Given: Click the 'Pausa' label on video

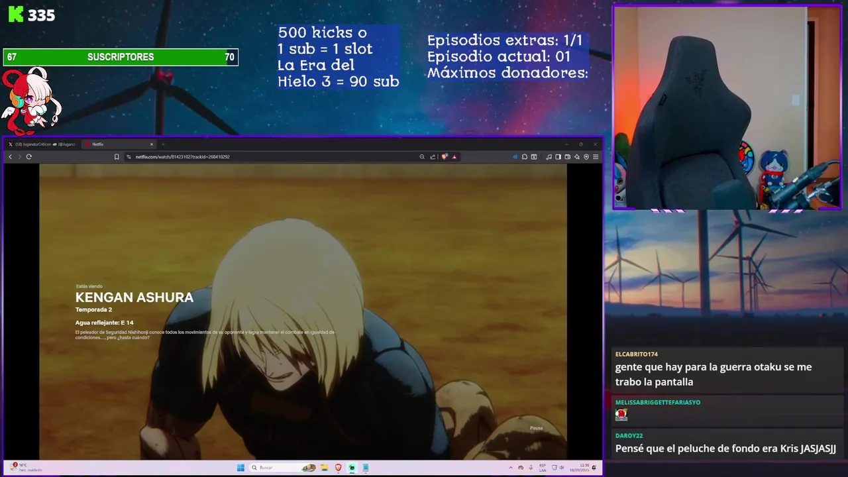Looking at the screenshot, I should coord(536,428).
